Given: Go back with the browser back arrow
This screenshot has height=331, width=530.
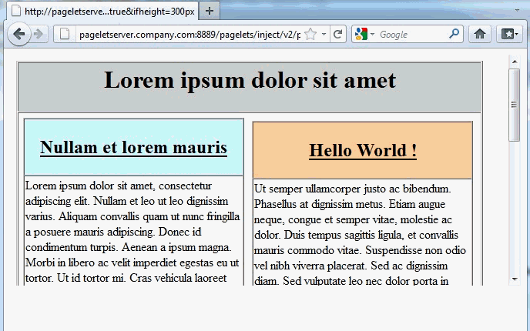Looking at the screenshot, I should tap(19, 34).
